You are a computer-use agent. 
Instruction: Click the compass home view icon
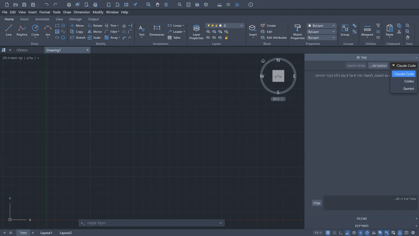(263, 60)
